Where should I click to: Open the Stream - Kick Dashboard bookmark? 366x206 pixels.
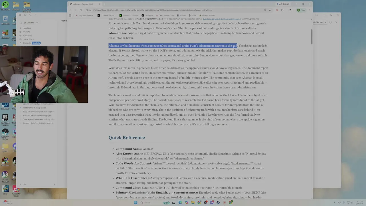(129, 15)
